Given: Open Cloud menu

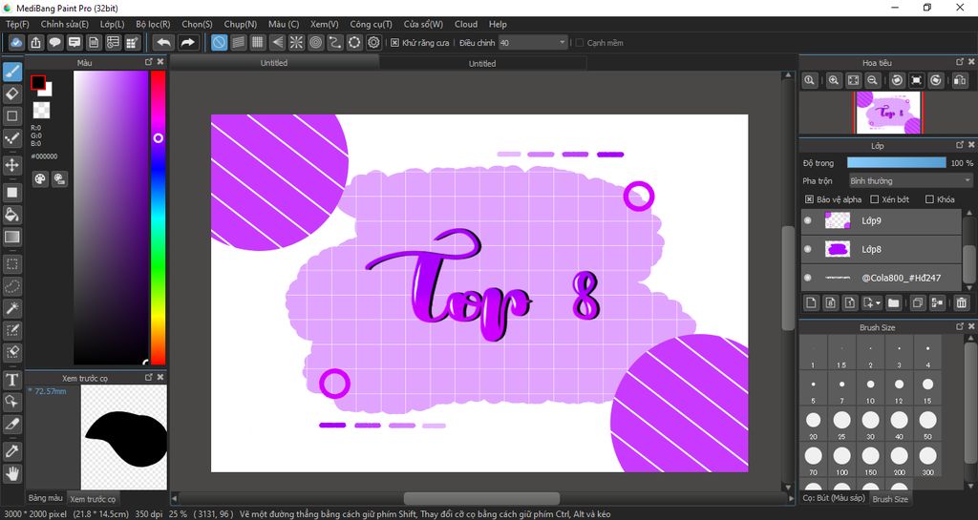Looking at the screenshot, I should 466,24.
